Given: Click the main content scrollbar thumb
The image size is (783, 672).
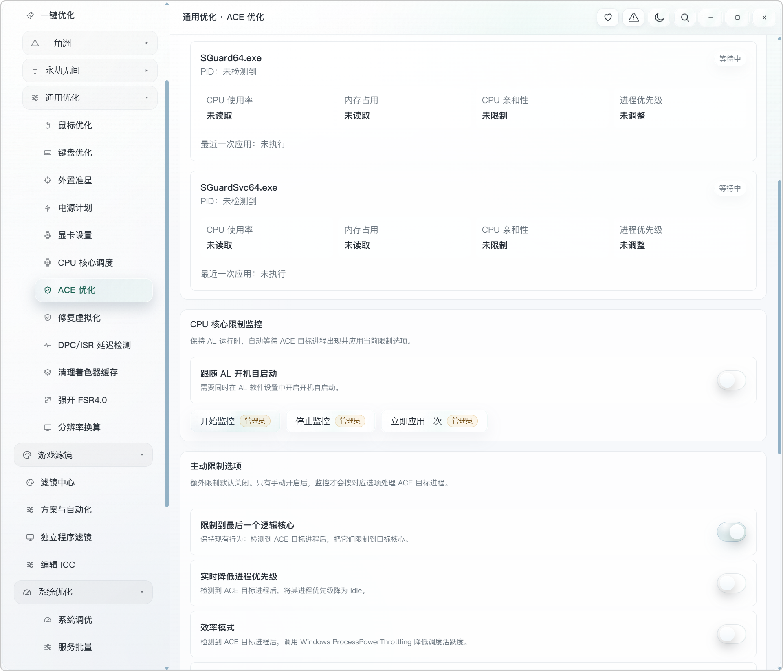Looking at the screenshot, I should pos(779,317).
